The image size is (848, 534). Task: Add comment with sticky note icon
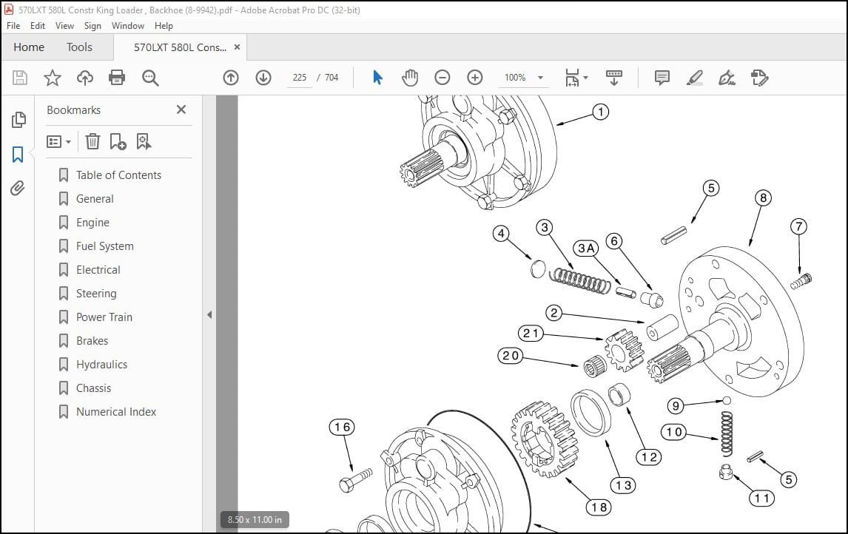click(662, 78)
